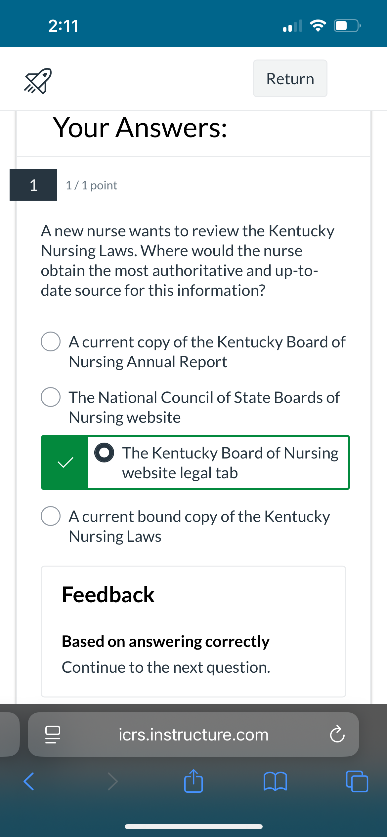387x837 pixels.
Task: Open Safari bookmarks book icon
Action: tap(275, 781)
